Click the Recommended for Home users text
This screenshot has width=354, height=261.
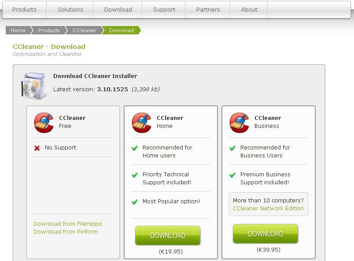[167, 151]
